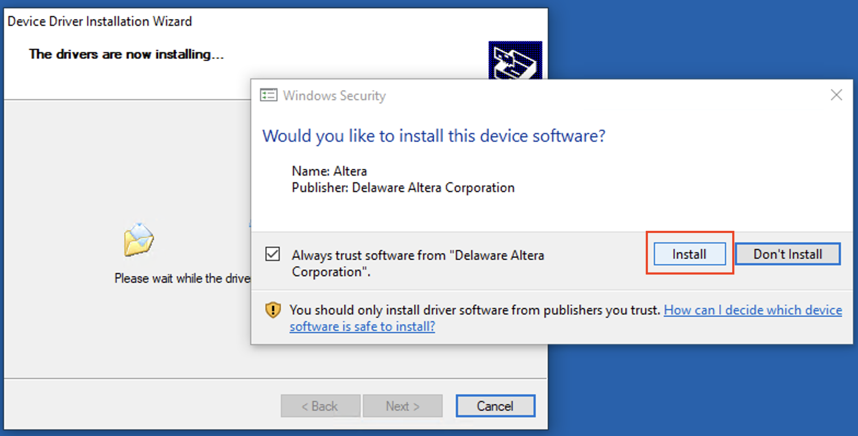The height and width of the screenshot is (436, 858).
Task: Click the "Name: Altera" text
Action: tap(329, 171)
